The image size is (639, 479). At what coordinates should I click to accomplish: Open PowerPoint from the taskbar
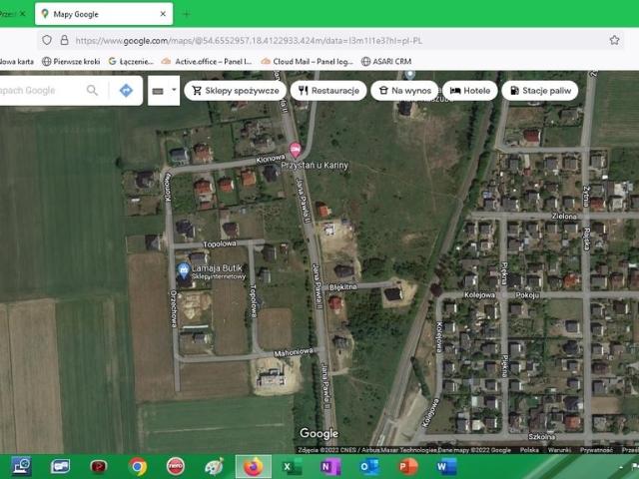pos(407,466)
